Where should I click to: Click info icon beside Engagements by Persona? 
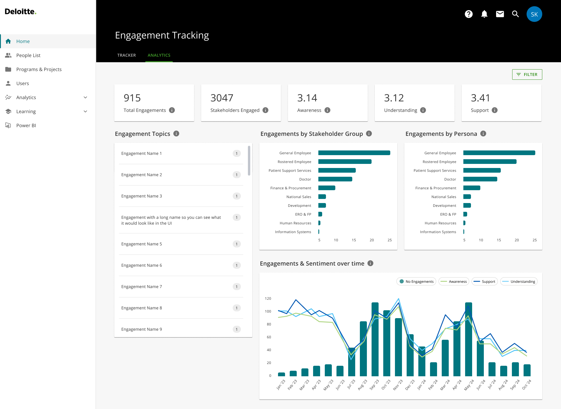(483, 134)
